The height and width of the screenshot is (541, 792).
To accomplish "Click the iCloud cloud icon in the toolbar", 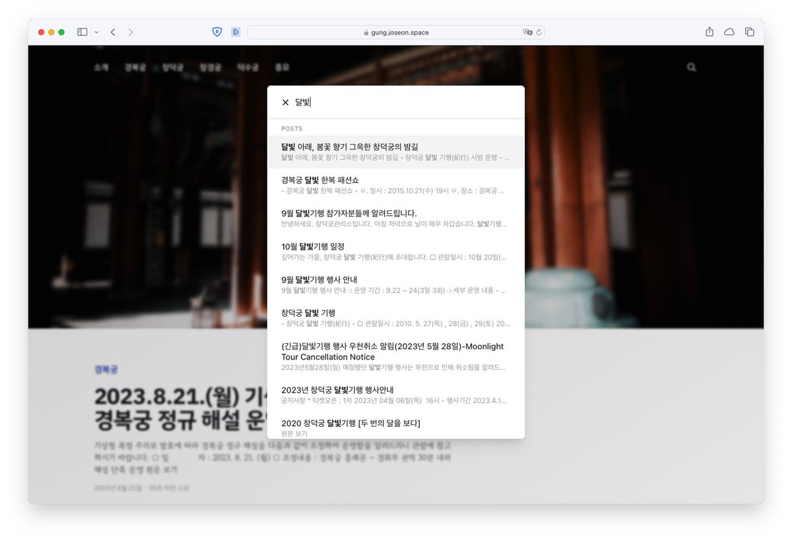I will (x=729, y=31).
